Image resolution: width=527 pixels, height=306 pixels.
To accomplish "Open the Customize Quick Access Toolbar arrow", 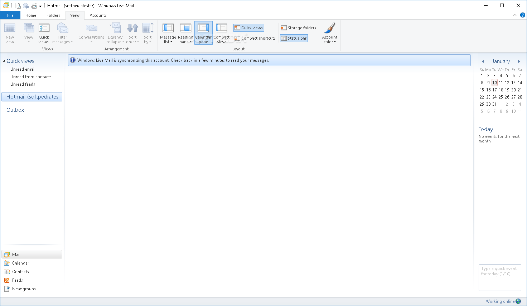I will pyautogui.click(x=40, y=6).
